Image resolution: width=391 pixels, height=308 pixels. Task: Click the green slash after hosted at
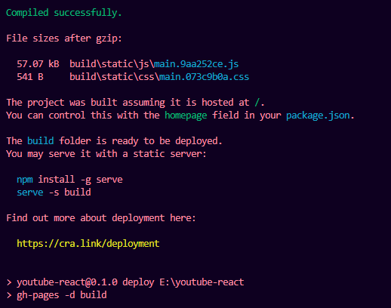coord(257,103)
